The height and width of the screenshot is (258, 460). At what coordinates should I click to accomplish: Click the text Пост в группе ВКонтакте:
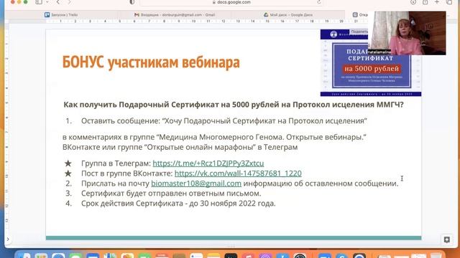127,173
